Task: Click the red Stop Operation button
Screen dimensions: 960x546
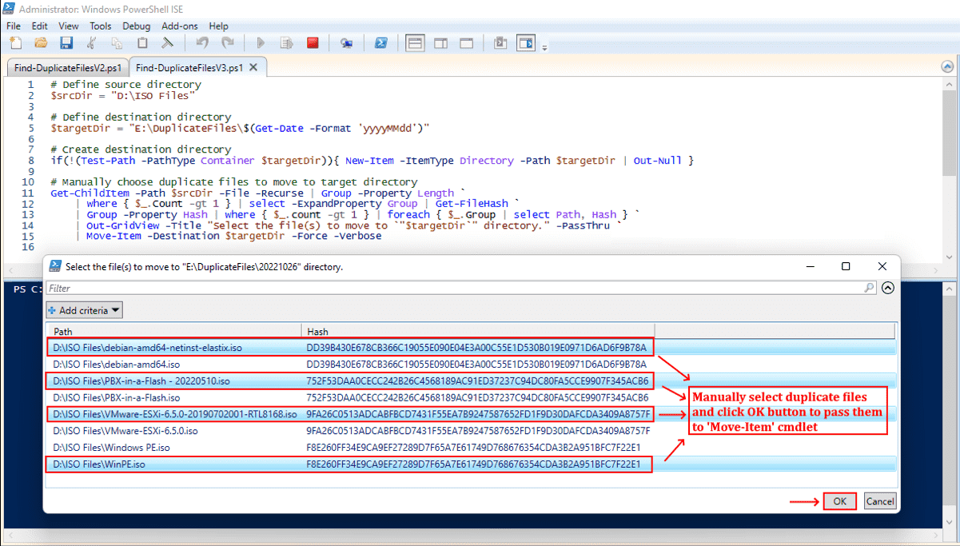Action: tap(313, 43)
